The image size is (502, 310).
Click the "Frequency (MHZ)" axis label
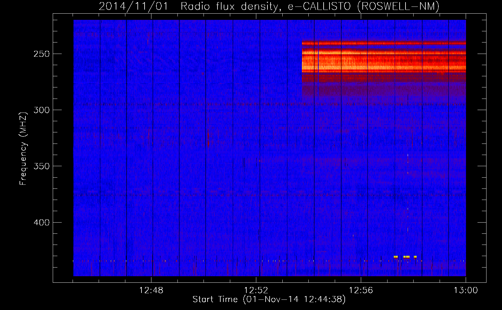tap(23, 148)
